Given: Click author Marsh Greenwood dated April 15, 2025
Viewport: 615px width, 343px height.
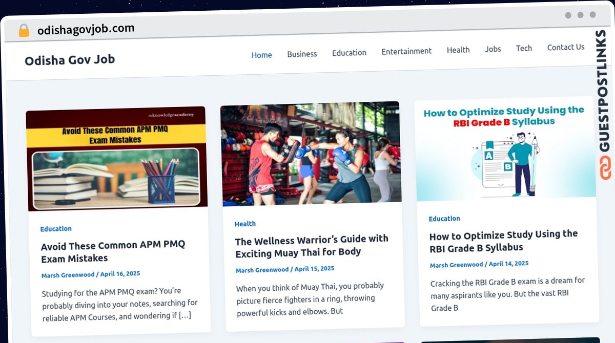Looking at the screenshot, I should (x=262, y=270).
